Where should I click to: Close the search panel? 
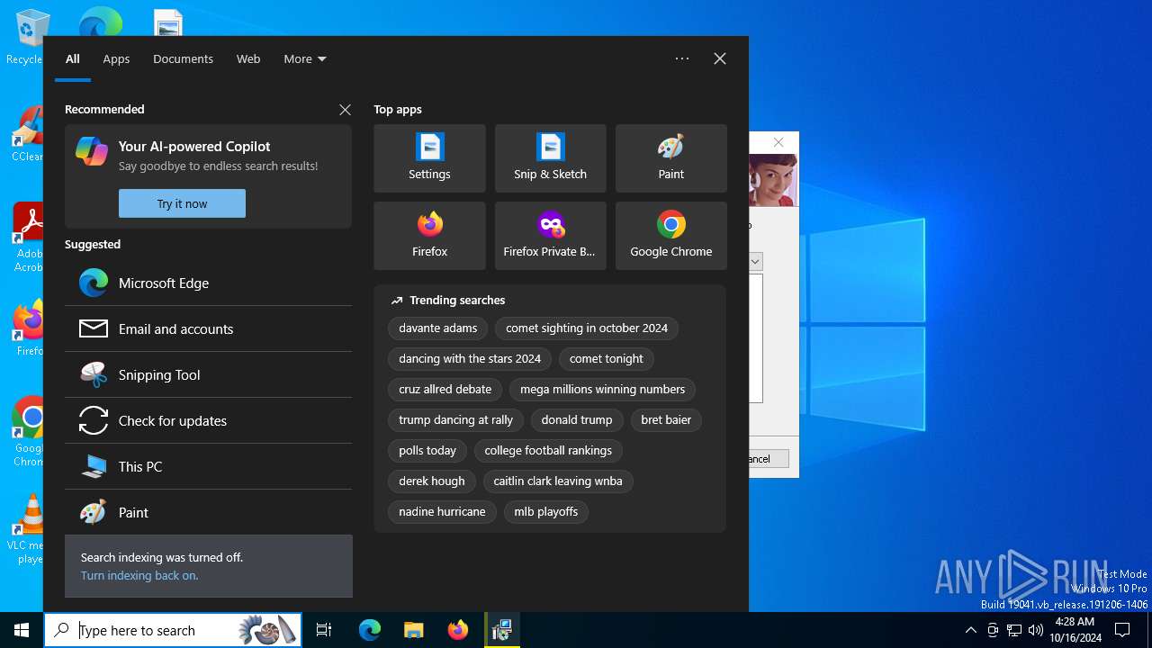pos(720,58)
